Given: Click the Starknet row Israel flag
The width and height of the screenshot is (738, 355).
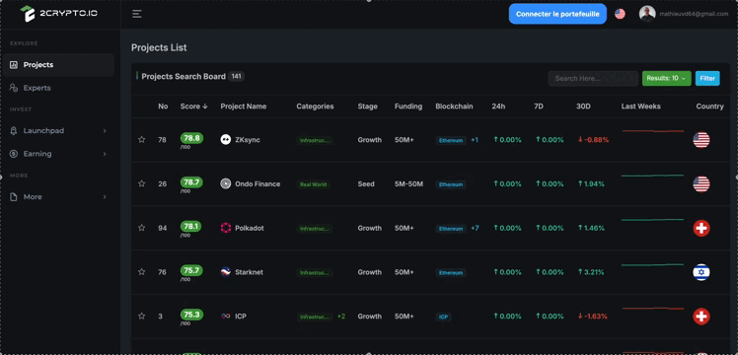Looking at the screenshot, I should point(701,272).
